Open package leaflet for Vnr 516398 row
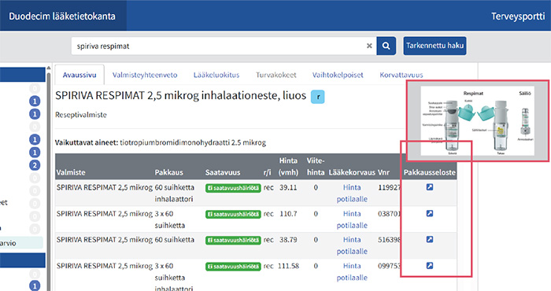The height and width of the screenshot is (291, 551). point(430,239)
